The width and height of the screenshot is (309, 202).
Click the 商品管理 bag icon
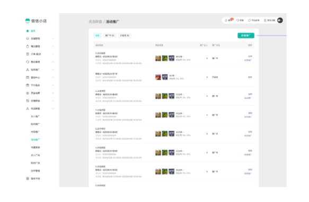click(28, 47)
